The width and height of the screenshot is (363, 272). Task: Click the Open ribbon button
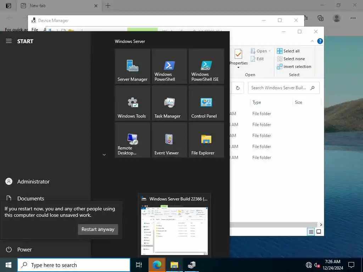pyautogui.click(x=259, y=51)
